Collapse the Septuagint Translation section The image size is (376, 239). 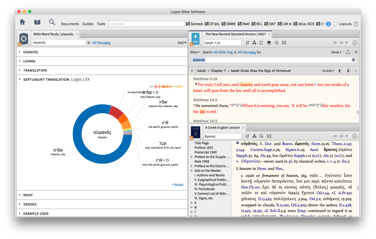tap(20, 79)
